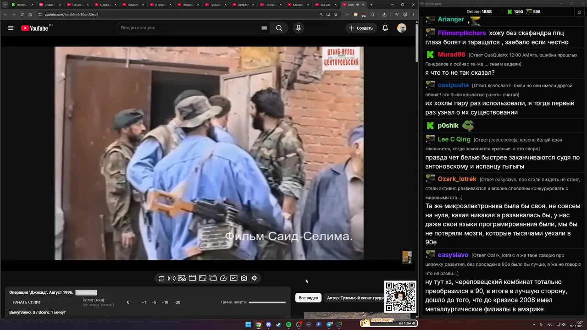
Task: Open the YouTube hamburger guide menu
Action: (11, 28)
